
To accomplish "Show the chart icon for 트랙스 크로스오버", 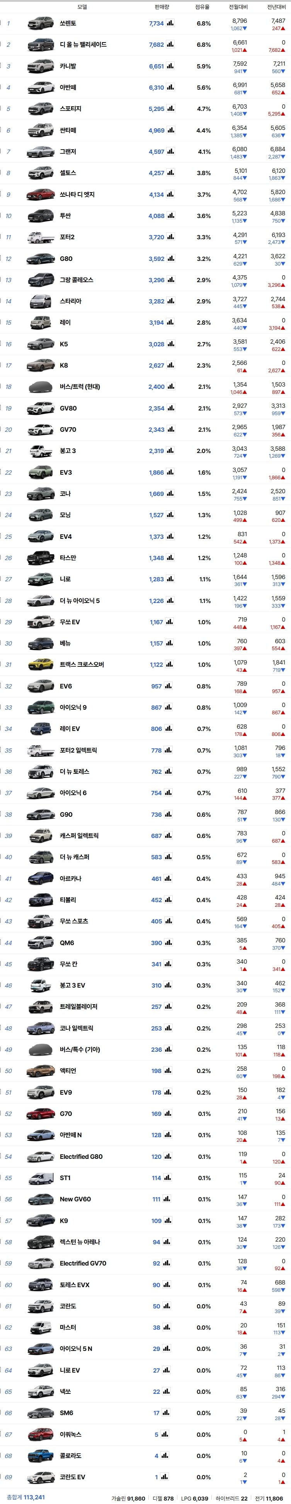I will tap(169, 665).
